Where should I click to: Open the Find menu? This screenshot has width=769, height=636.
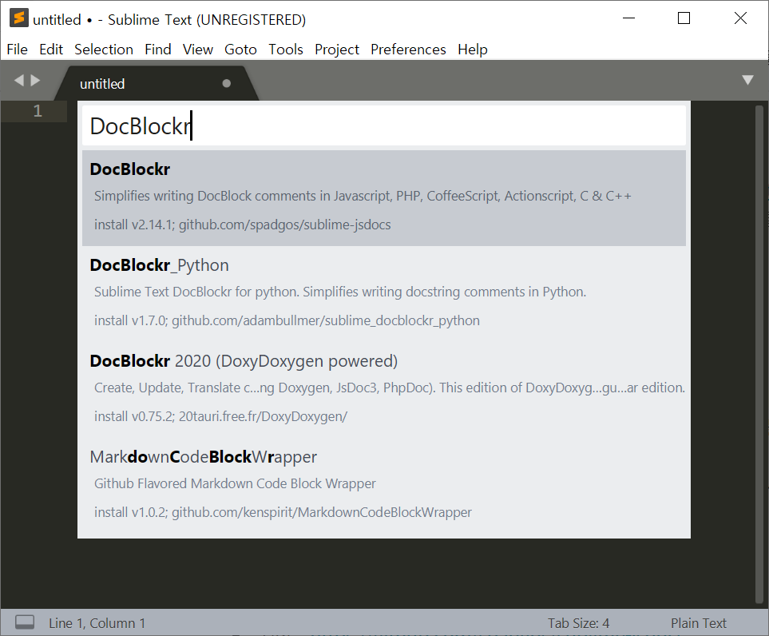tap(158, 50)
